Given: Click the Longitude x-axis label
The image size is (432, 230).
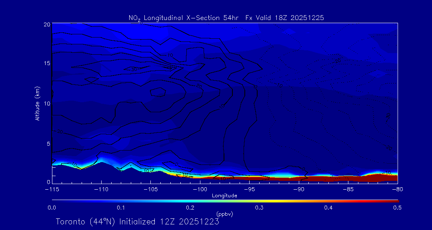Looking at the screenshot, I should click(x=224, y=196).
